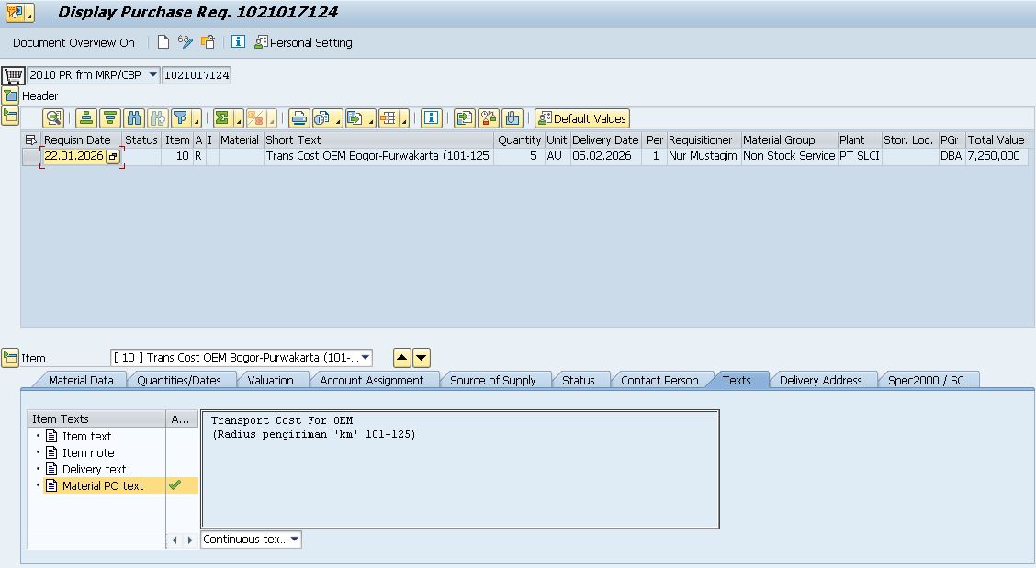This screenshot has height=568, width=1036.
Task: Open the Continuous-text format dropdown
Action: tap(294, 540)
